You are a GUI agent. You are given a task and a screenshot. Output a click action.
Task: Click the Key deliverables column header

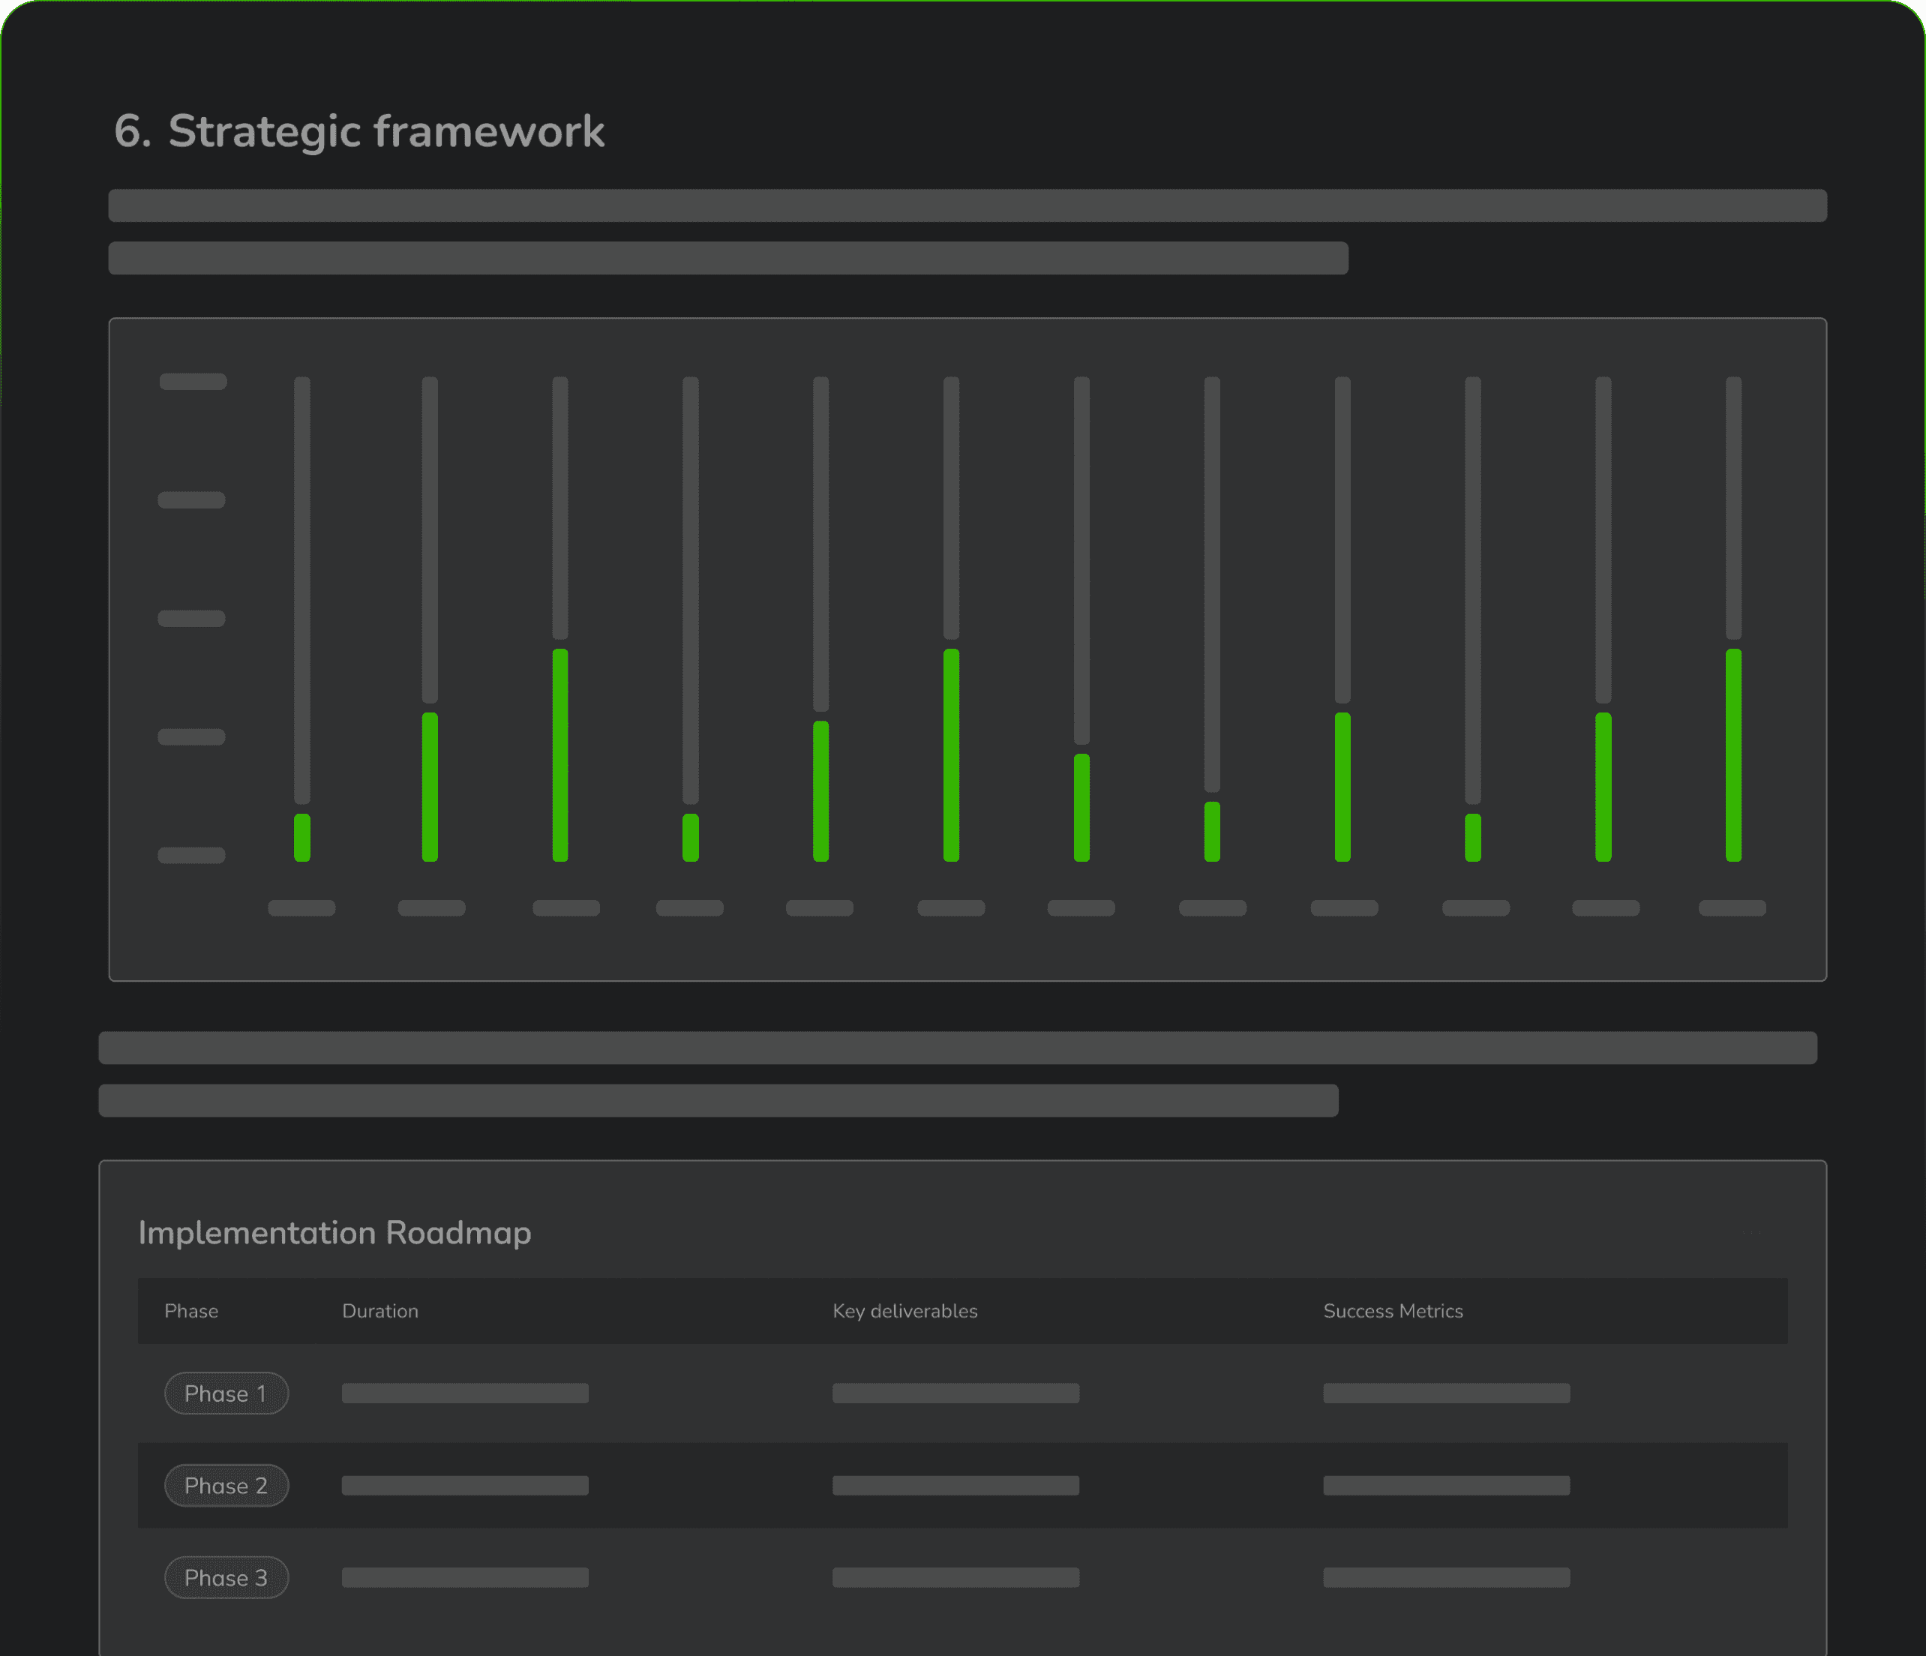click(904, 1310)
